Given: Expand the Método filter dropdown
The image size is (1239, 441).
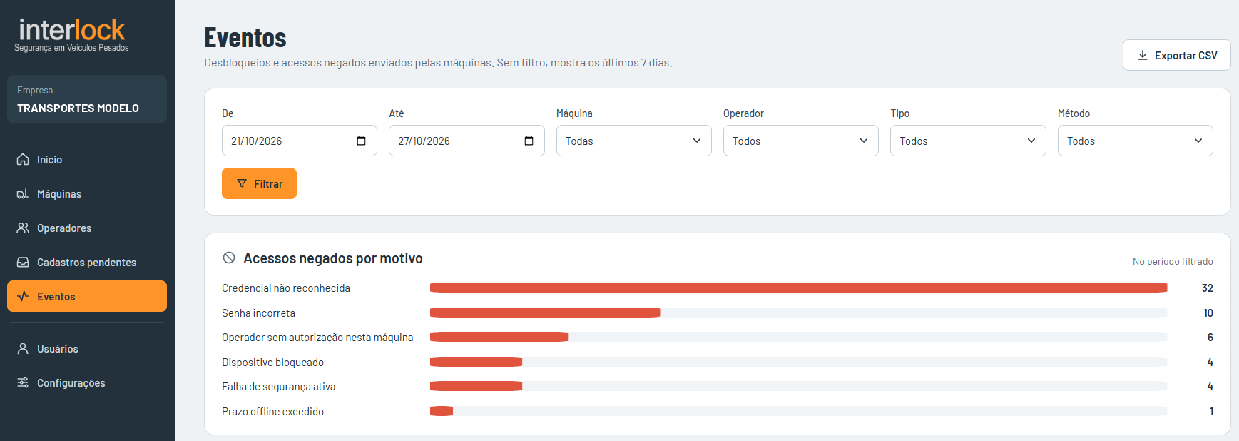Looking at the screenshot, I should 1136,141.
